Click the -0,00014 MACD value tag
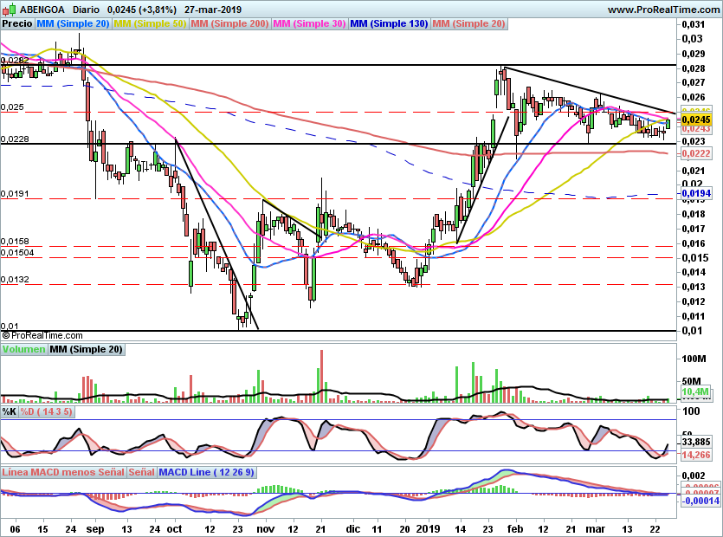This screenshot has height=537, width=723. pyautogui.click(x=700, y=500)
